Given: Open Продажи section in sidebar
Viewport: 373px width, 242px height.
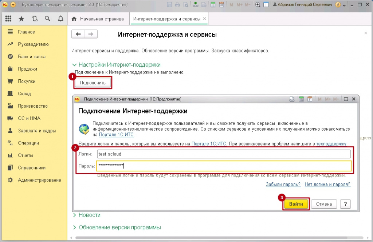Looking at the screenshot, I should click(27, 69).
